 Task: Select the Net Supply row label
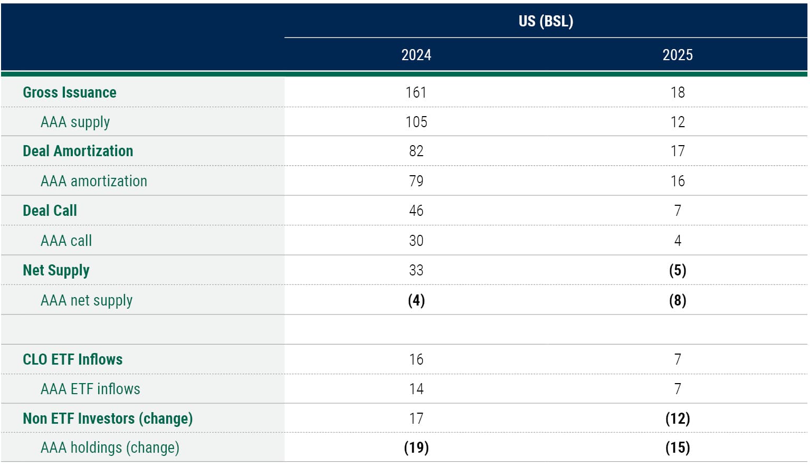[x=55, y=270]
